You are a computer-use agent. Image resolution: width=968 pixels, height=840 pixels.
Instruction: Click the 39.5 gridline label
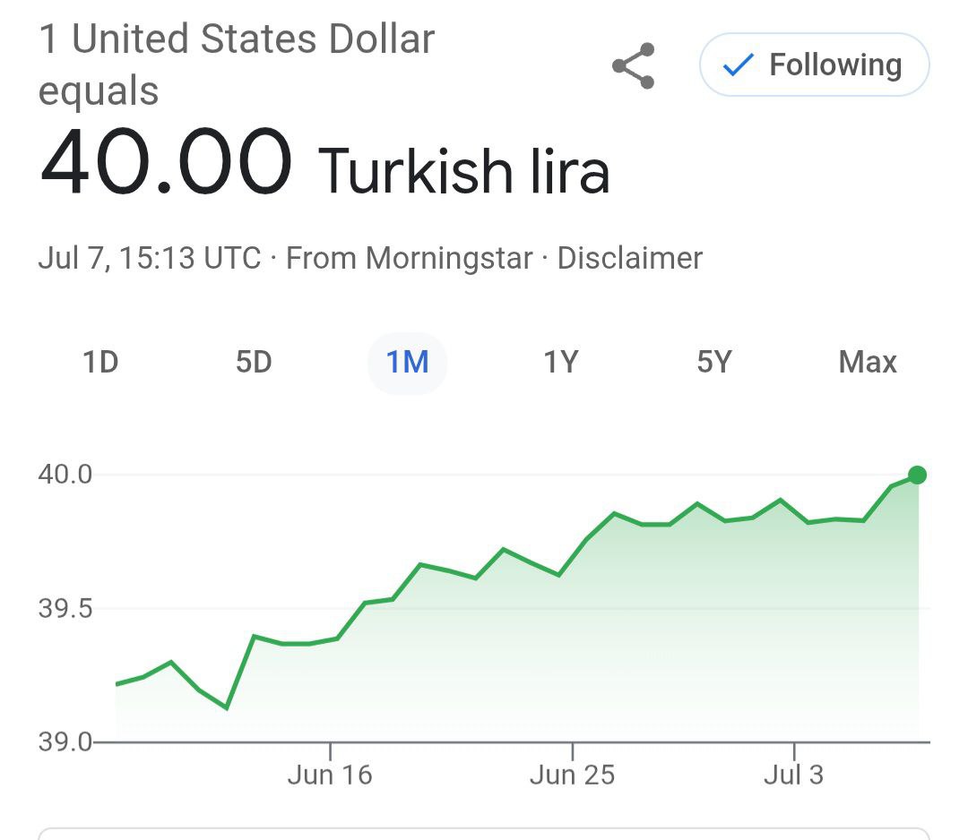pos(65,609)
